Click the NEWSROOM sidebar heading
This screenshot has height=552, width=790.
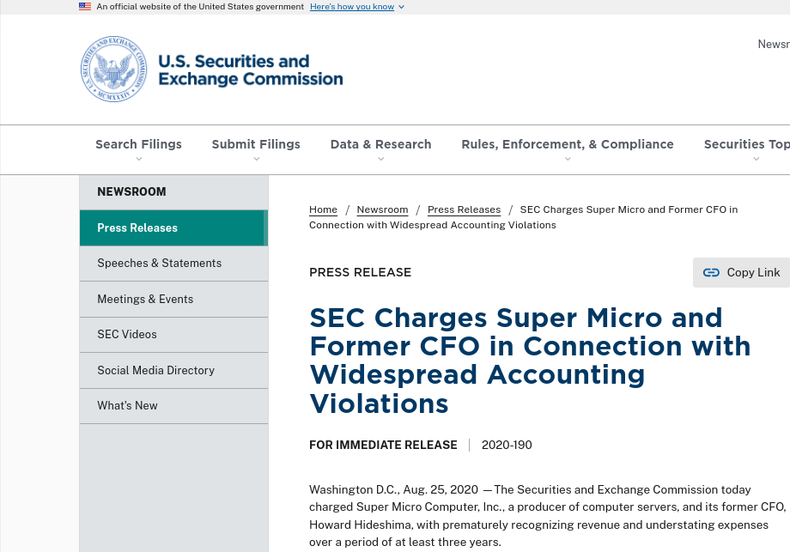(131, 191)
